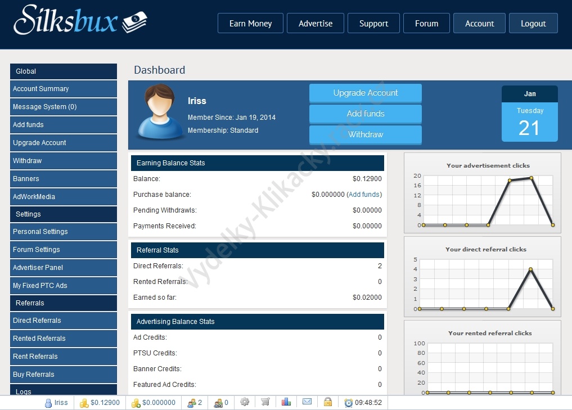Click the Dashboard page title
This screenshot has width=572, height=410.
tap(159, 70)
